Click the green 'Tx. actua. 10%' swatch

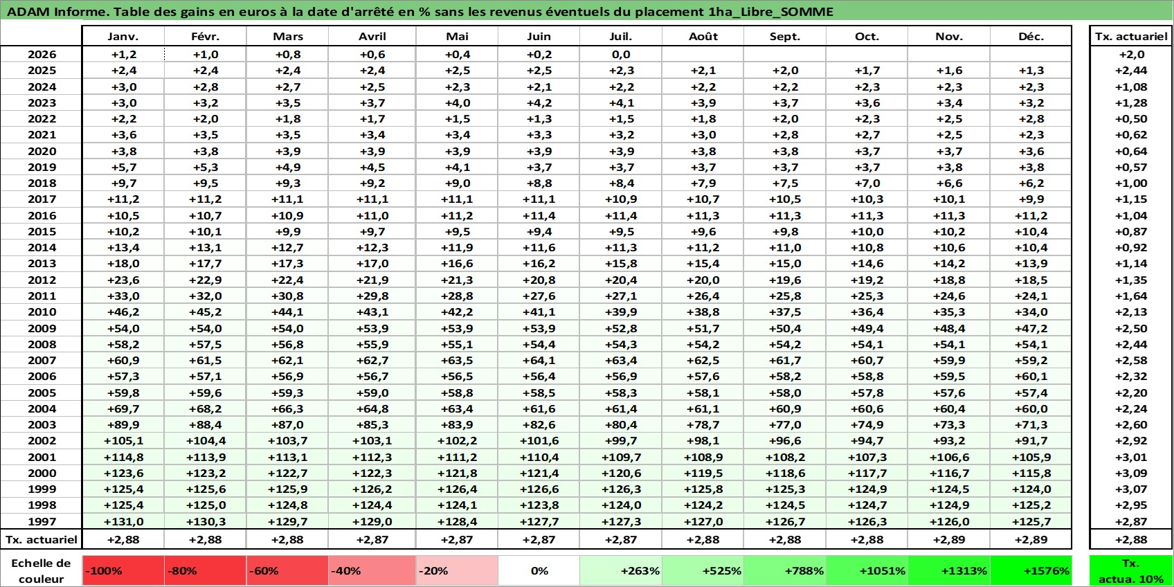pyautogui.click(x=1131, y=570)
